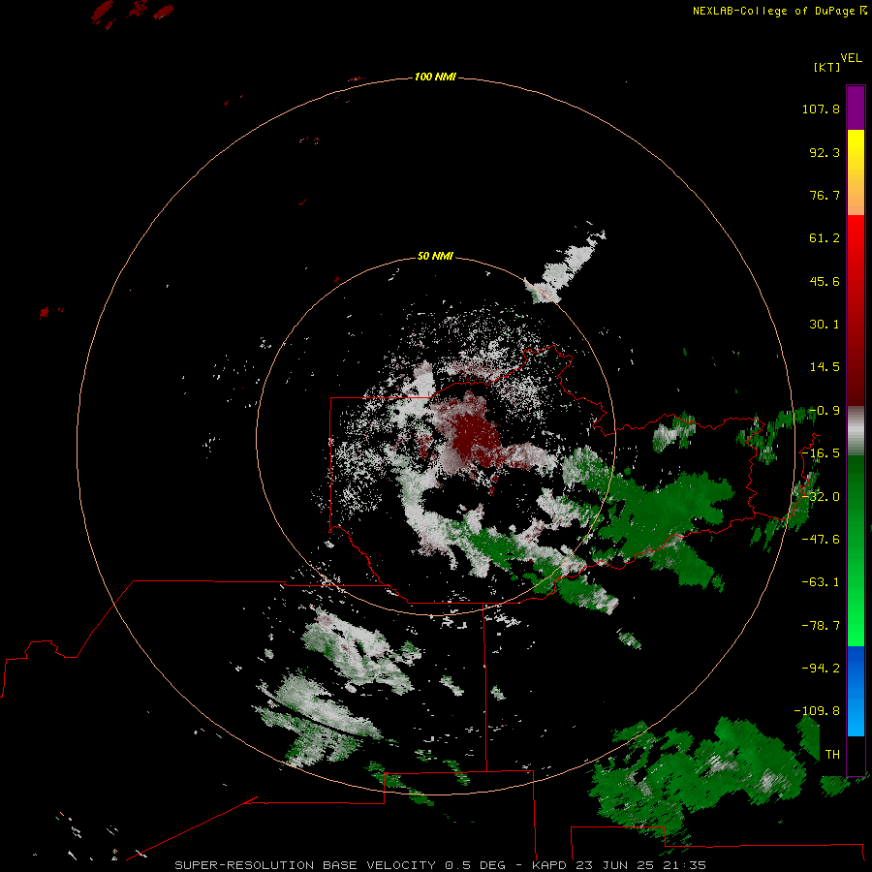Click the 76.7 velocity scale value
Screen dimensions: 872x872
pyautogui.click(x=825, y=195)
